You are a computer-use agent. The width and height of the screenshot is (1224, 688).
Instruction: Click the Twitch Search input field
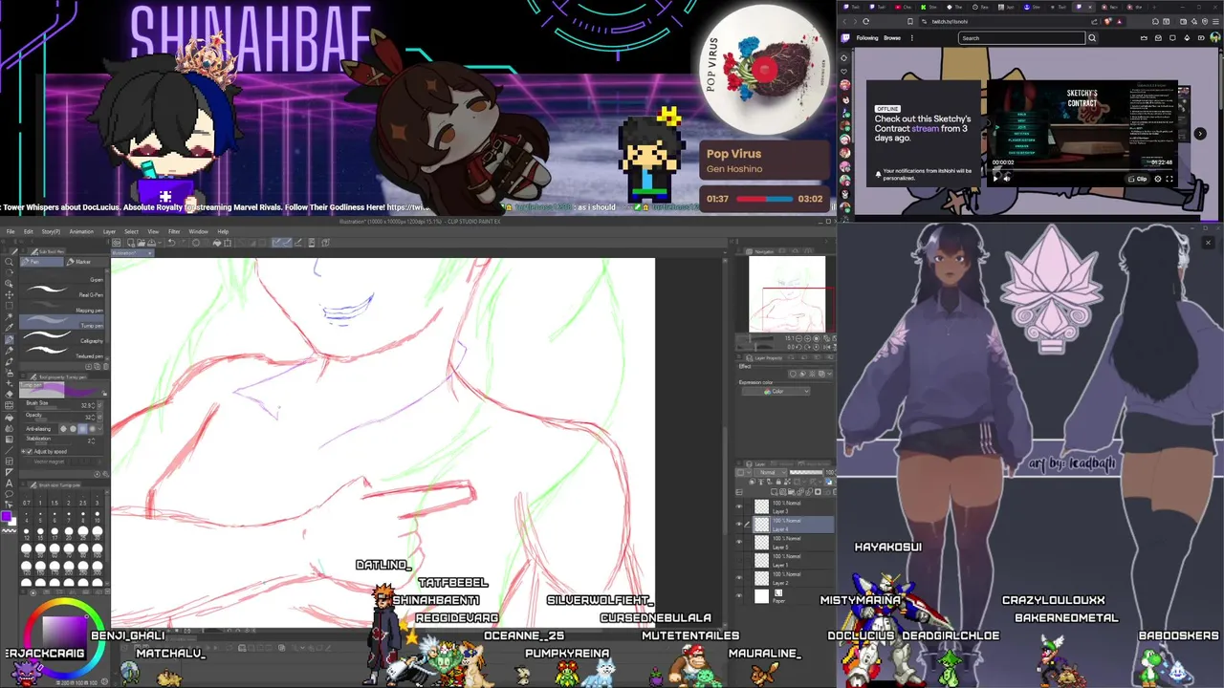[1021, 38]
